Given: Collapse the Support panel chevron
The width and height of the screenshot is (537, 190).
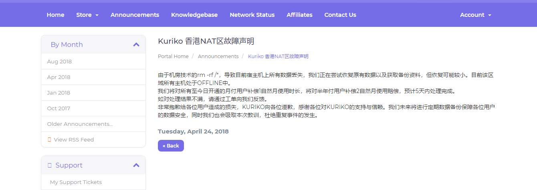Looking at the screenshot, I should pos(136,165).
